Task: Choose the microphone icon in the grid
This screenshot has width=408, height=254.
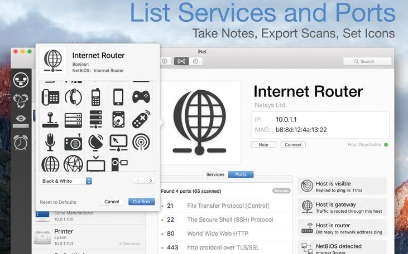Action: [x=50, y=141]
